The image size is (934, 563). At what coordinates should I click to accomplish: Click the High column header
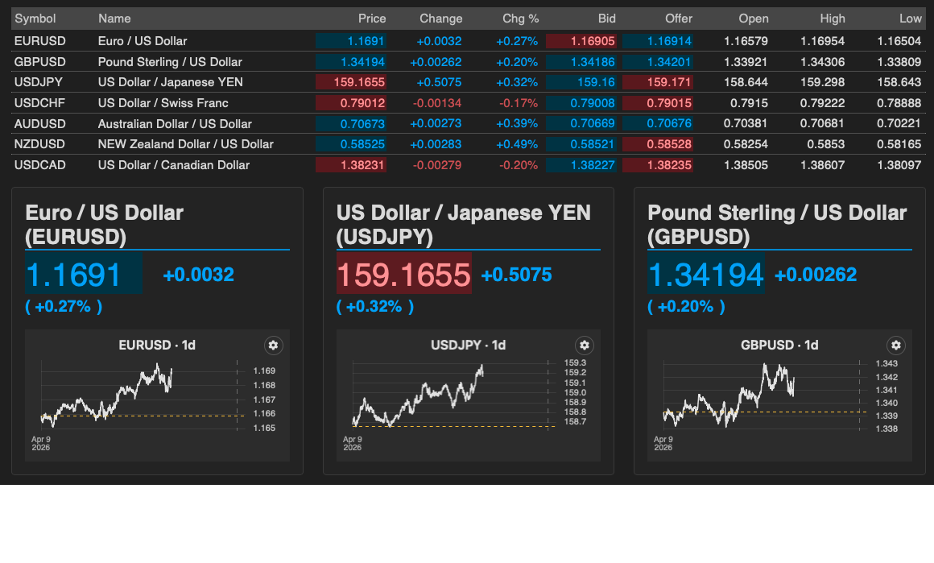pos(833,18)
